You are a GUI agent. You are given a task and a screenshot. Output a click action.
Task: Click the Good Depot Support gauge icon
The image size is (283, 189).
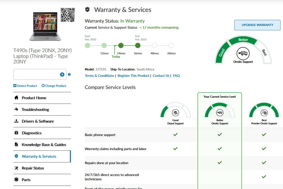tap(175, 113)
